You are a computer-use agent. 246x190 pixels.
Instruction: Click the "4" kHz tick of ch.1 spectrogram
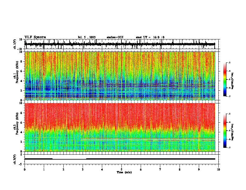[22, 81]
